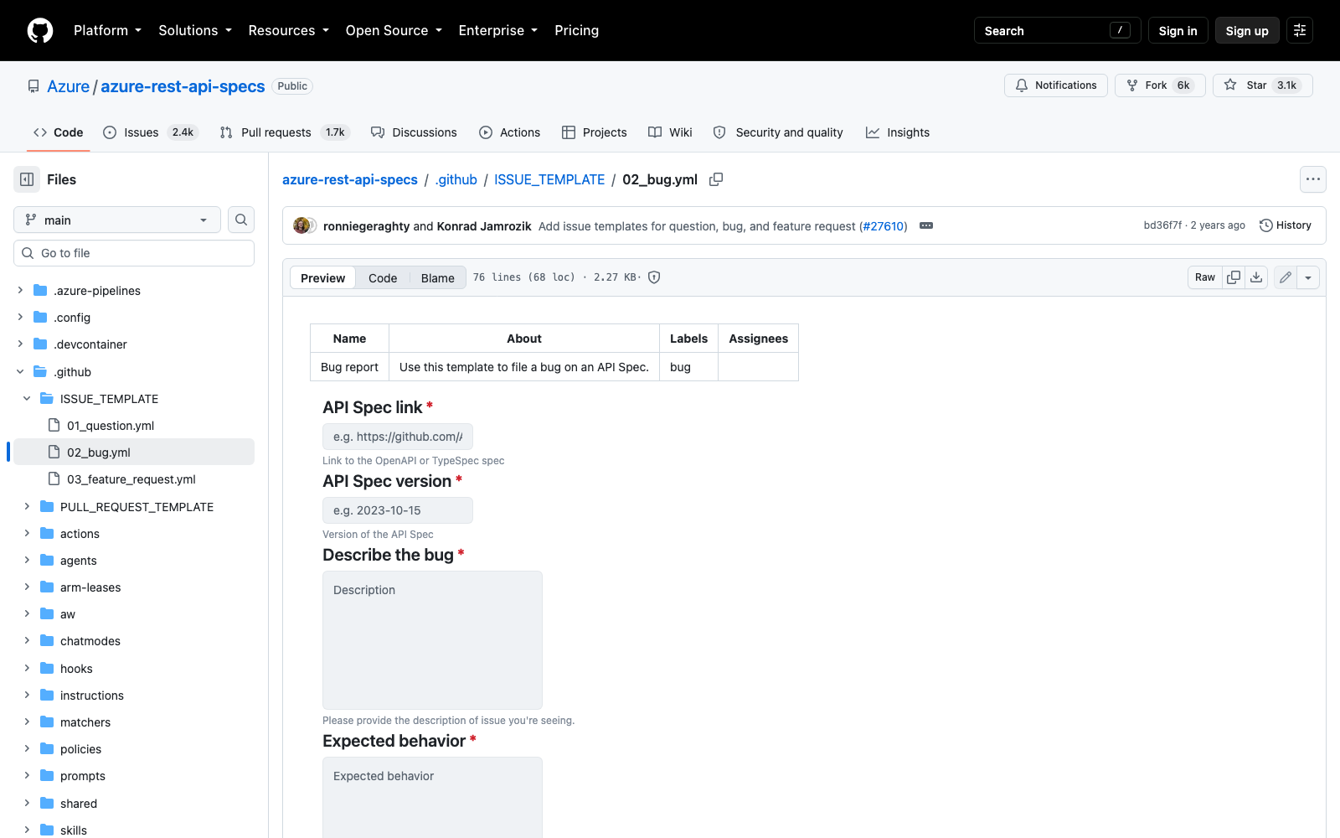Click the Sign up button
This screenshot has height=838, width=1340.
pyautogui.click(x=1247, y=30)
